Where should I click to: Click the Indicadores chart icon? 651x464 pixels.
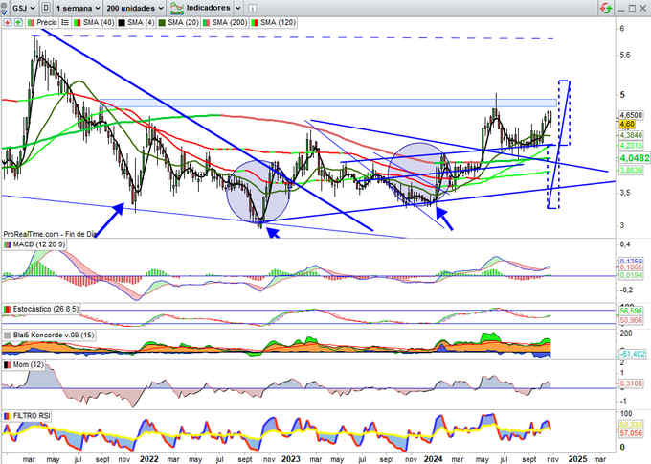click(176, 8)
